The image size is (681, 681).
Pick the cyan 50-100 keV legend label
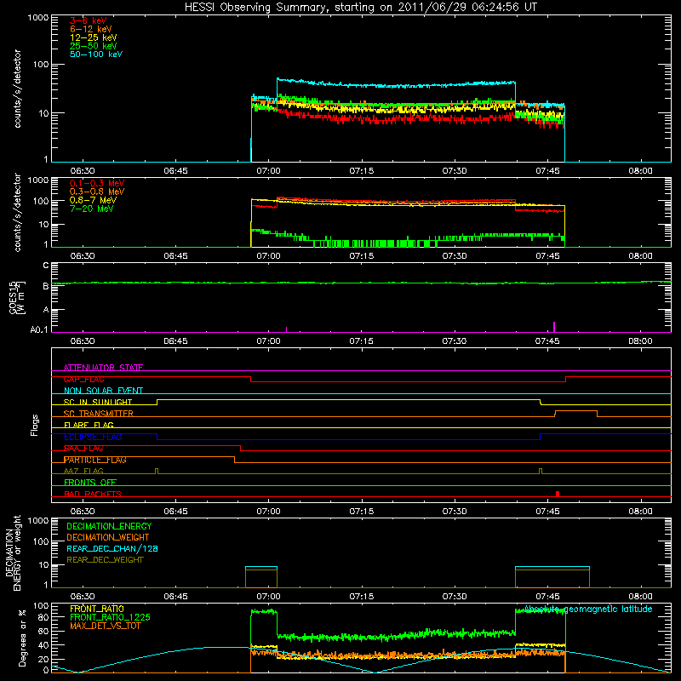click(96, 54)
